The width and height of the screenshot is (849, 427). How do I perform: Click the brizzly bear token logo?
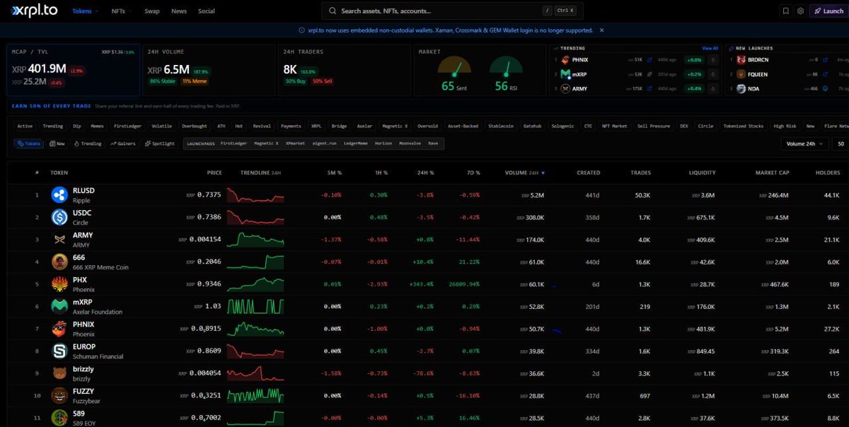coord(59,373)
